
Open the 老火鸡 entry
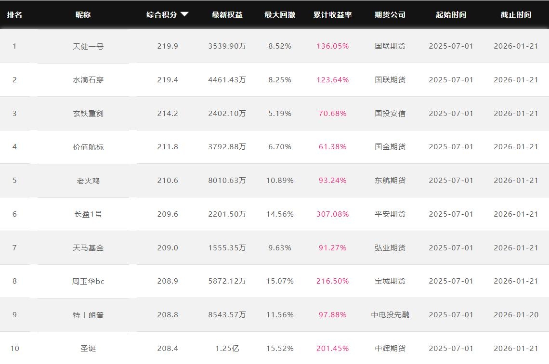(88, 181)
